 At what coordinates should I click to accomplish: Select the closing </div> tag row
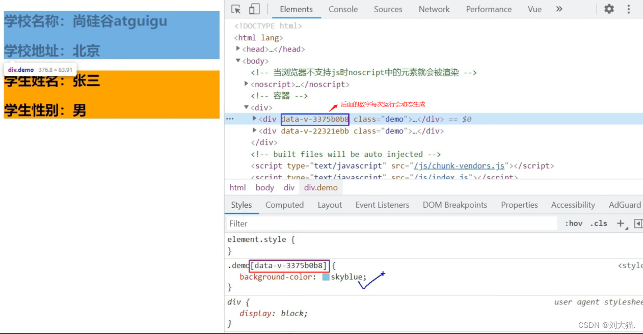click(x=264, y=142)
